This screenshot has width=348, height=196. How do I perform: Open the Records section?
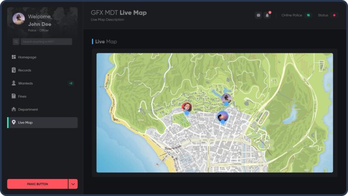pyautogui.click(x=42, y=70)
